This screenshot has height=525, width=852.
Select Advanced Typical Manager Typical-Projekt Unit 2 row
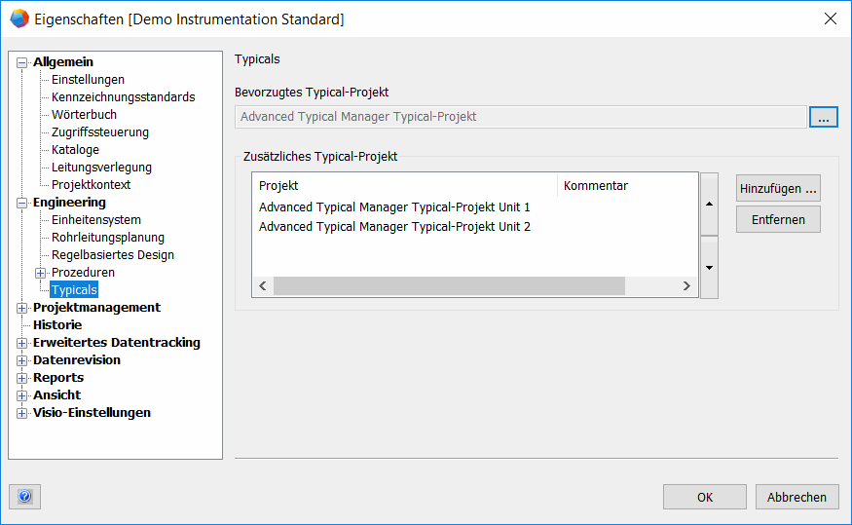[x=394, y=227]
